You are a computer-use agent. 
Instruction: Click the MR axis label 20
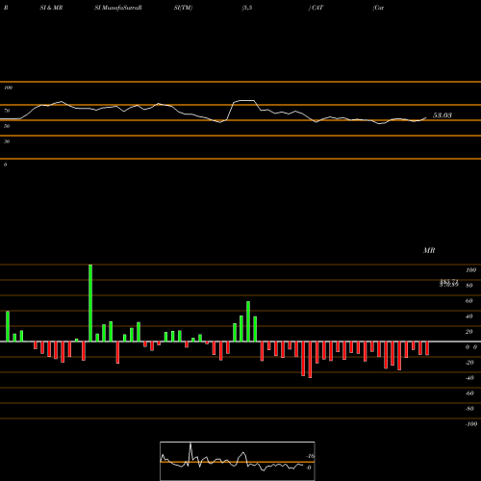469,332
